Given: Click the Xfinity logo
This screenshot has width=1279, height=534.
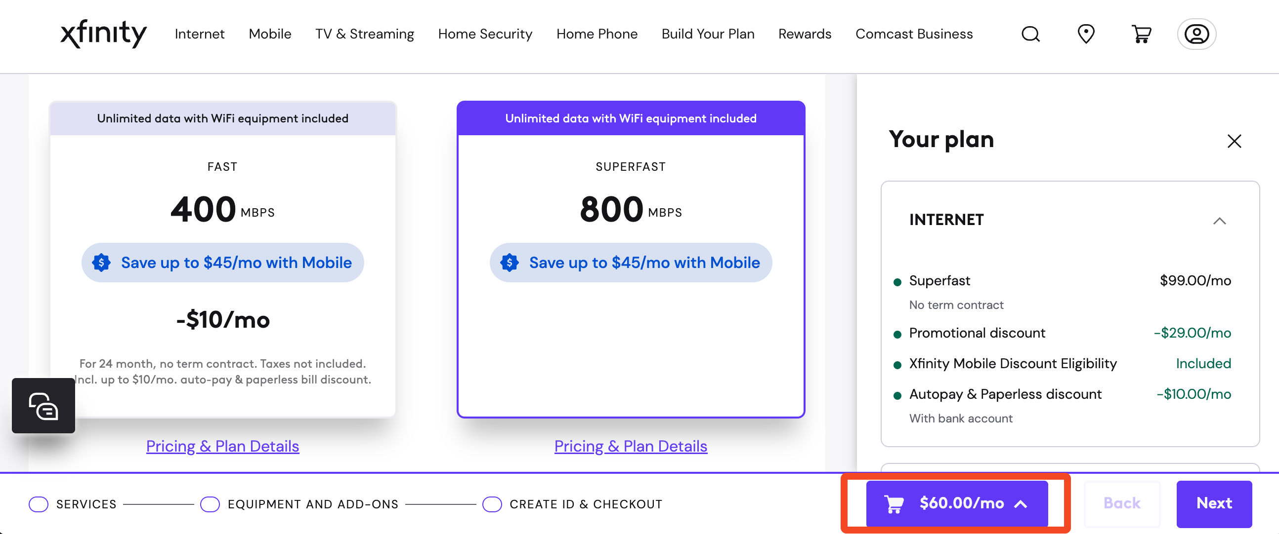Looking at the screenshot, I should 103,34.
